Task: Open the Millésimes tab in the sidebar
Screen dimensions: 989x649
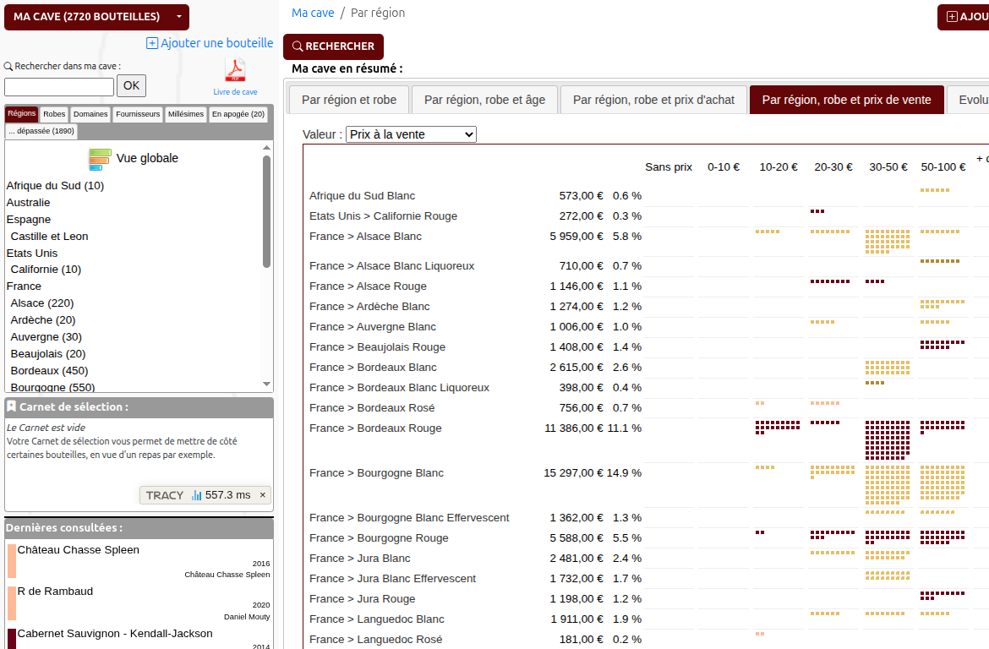Action: tap(185, 114)
